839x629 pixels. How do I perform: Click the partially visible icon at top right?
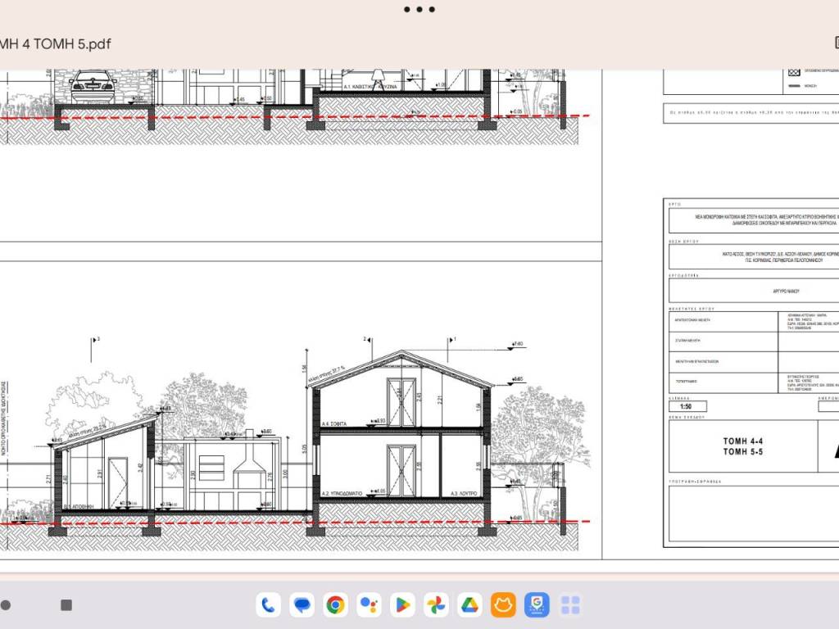click(835, 43)
